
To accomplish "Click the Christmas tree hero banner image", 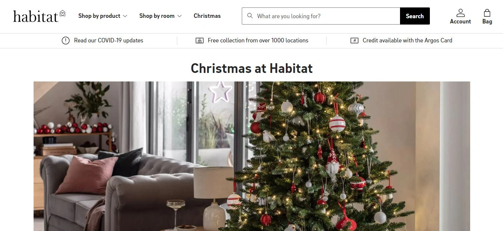I will (x=252, y=156).
